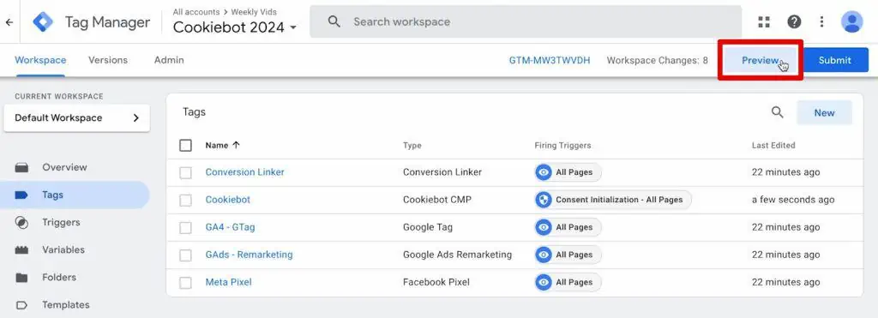Open the GTM-MW3TWVDH container ID link
878x318 pixels.
pyautogui.click(x=550, y=61)
